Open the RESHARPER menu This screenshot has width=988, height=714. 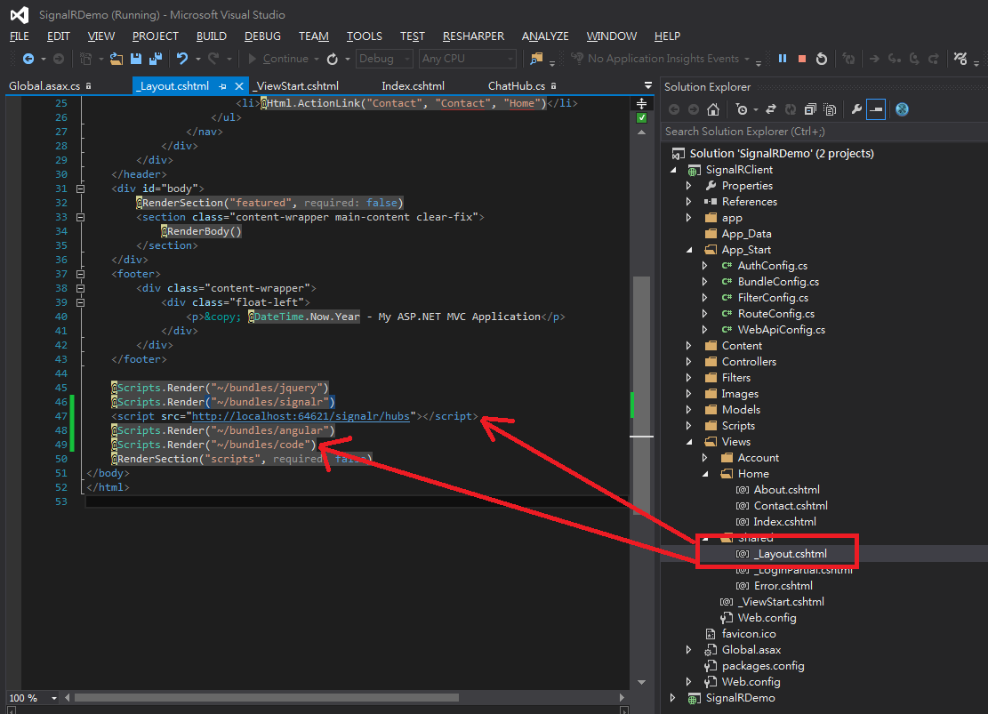pos(473,36)
